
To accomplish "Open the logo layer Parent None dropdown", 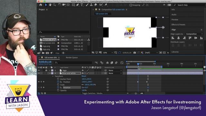I will (x=115, y=71).
